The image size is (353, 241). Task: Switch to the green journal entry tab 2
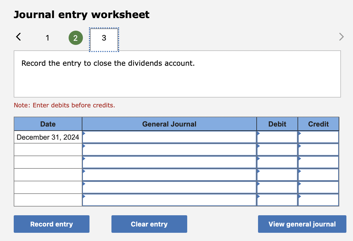pos(75,38)
